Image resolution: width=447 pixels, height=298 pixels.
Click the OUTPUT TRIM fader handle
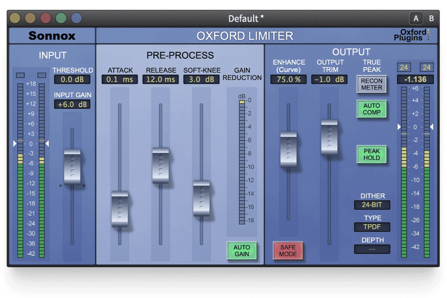pyautogui.click(x=329, y=137)
